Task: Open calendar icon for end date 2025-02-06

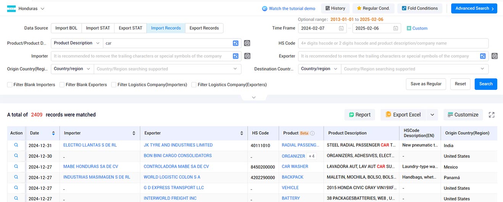Action: pyautogui.click(x=396, y=28)
